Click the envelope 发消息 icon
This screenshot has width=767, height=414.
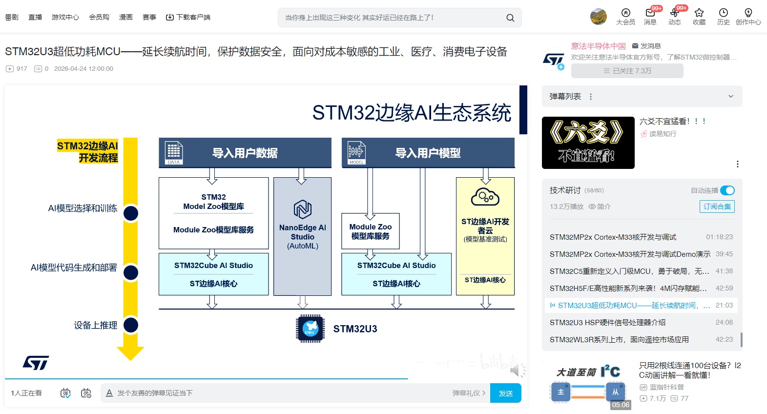(x=635, y=46)
